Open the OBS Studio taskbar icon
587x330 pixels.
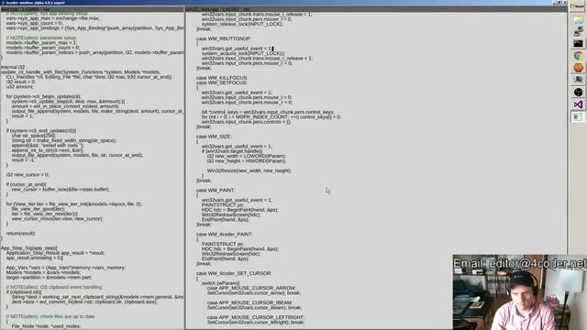point(578,92)
